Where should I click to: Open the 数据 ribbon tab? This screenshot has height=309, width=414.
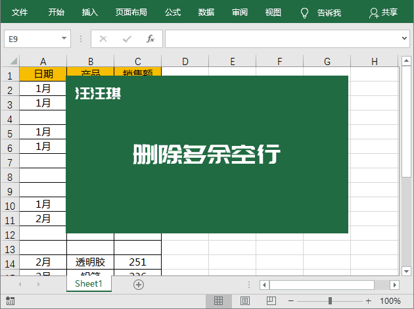click(206, 12)
